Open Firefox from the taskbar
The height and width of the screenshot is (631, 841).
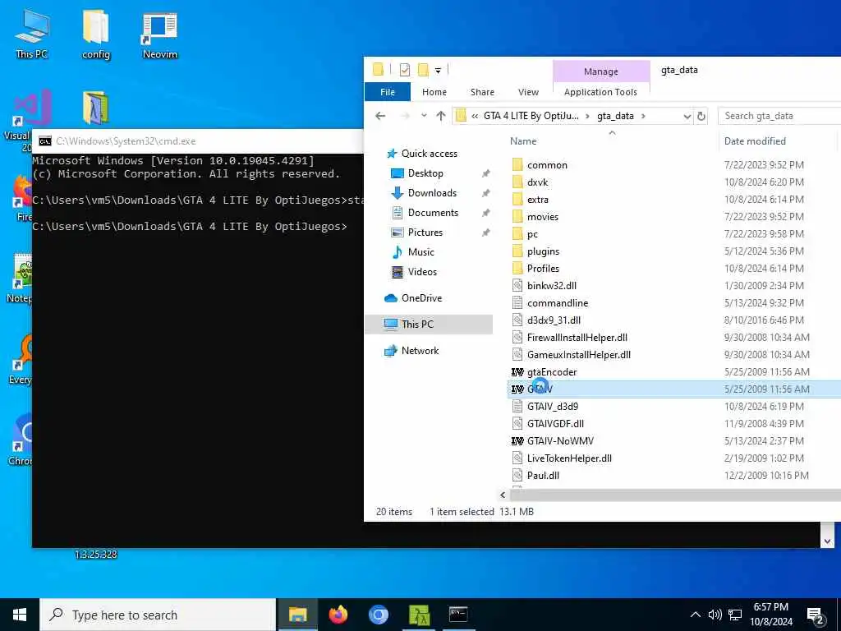[x=338, y=615]
